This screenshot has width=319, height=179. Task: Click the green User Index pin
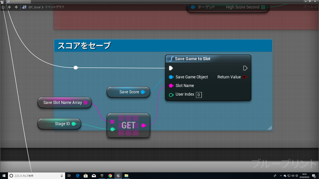click(171, 95)
